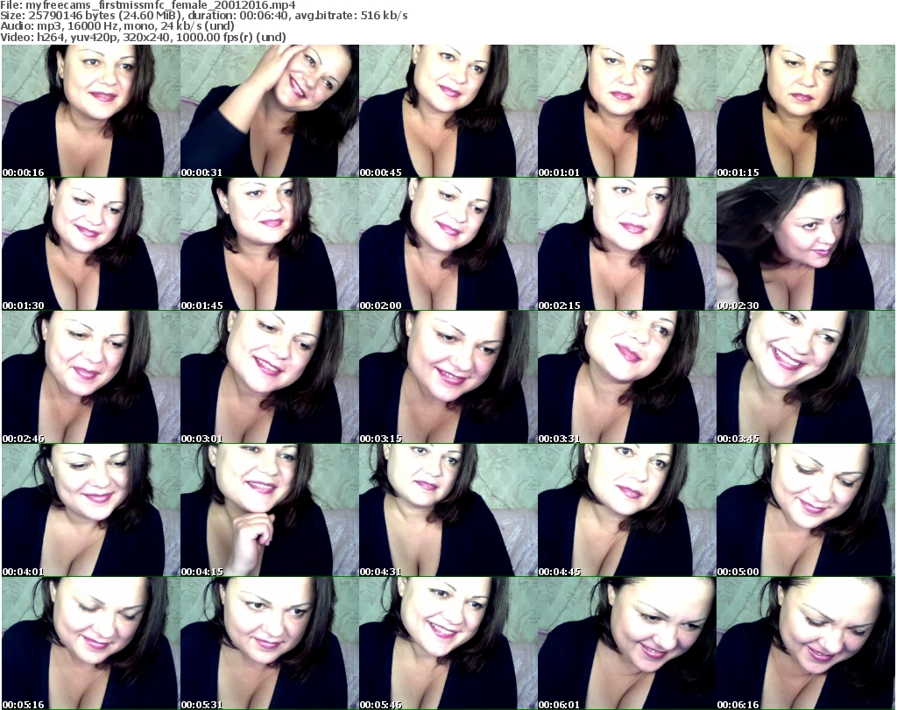Select the thumbnail frame stamped 00:04:45
Screen dimensions: 897x710
(x=626, y=510)
